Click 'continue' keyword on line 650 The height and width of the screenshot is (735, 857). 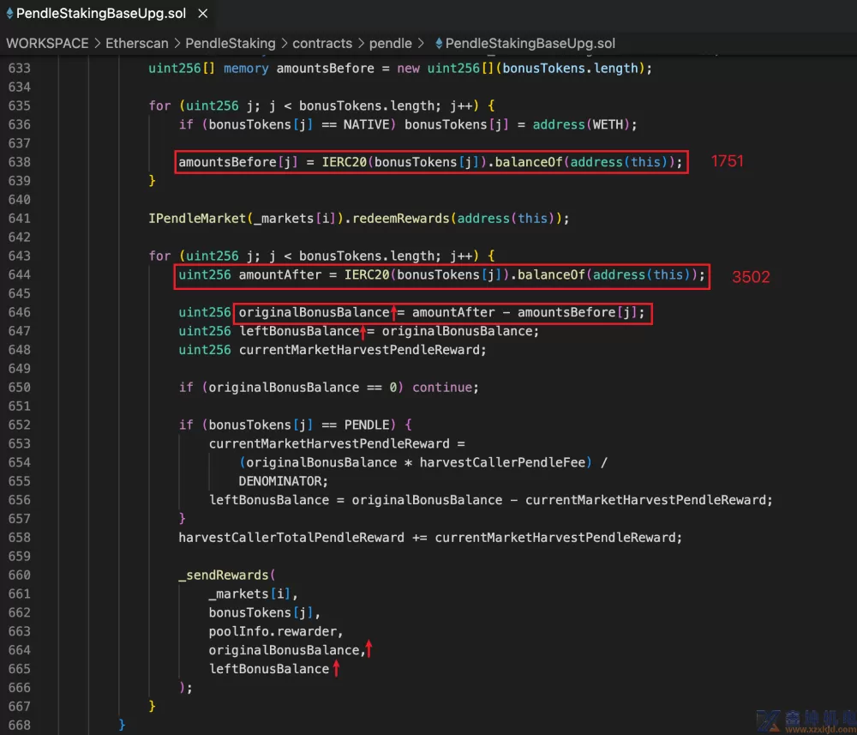tap(442, 387)
